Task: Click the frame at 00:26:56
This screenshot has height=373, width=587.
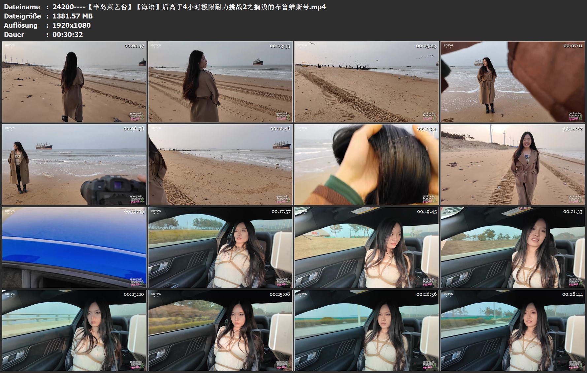Action: [x=367, y=330]
